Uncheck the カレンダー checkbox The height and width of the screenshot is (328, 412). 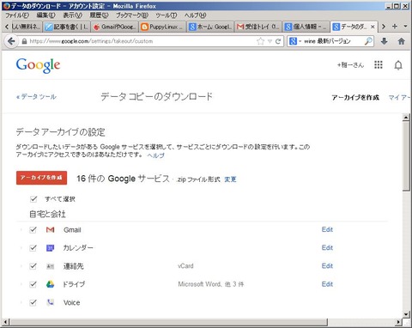(33, 248)
